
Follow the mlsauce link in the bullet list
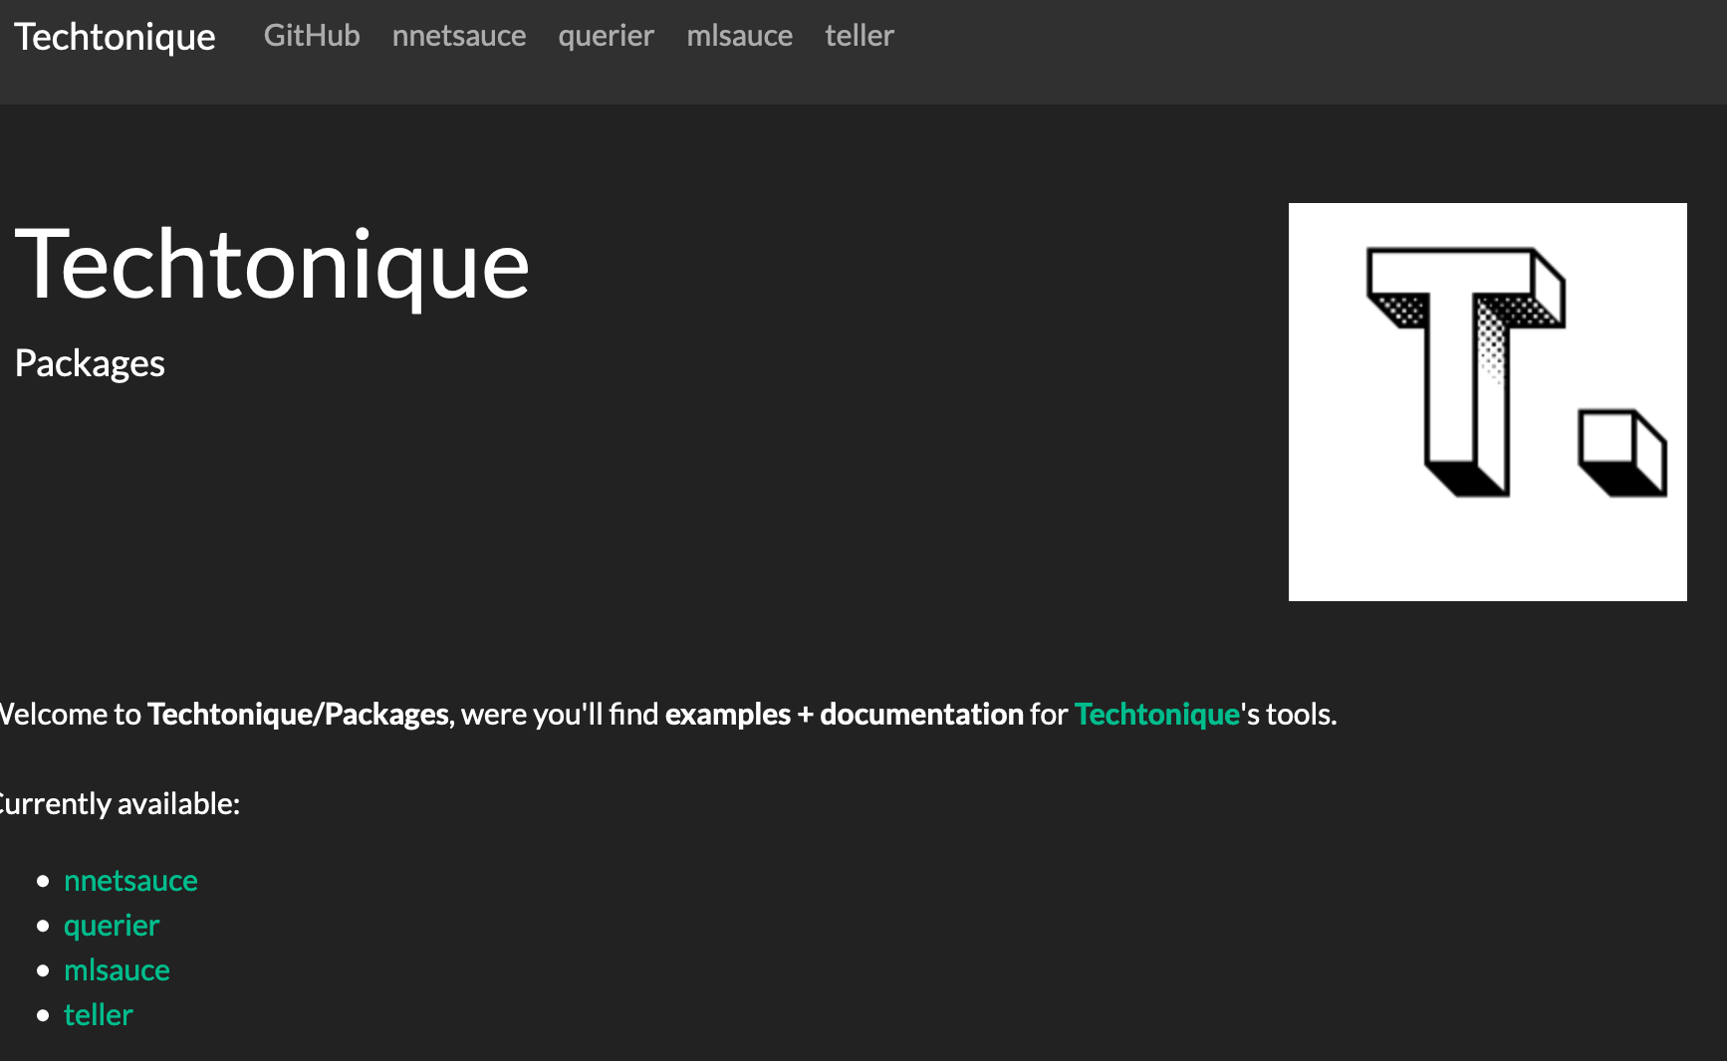click(117, 969)
